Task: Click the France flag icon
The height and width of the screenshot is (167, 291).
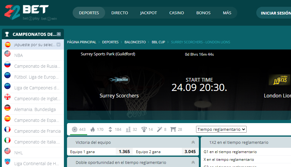Action: coord(7,129)
